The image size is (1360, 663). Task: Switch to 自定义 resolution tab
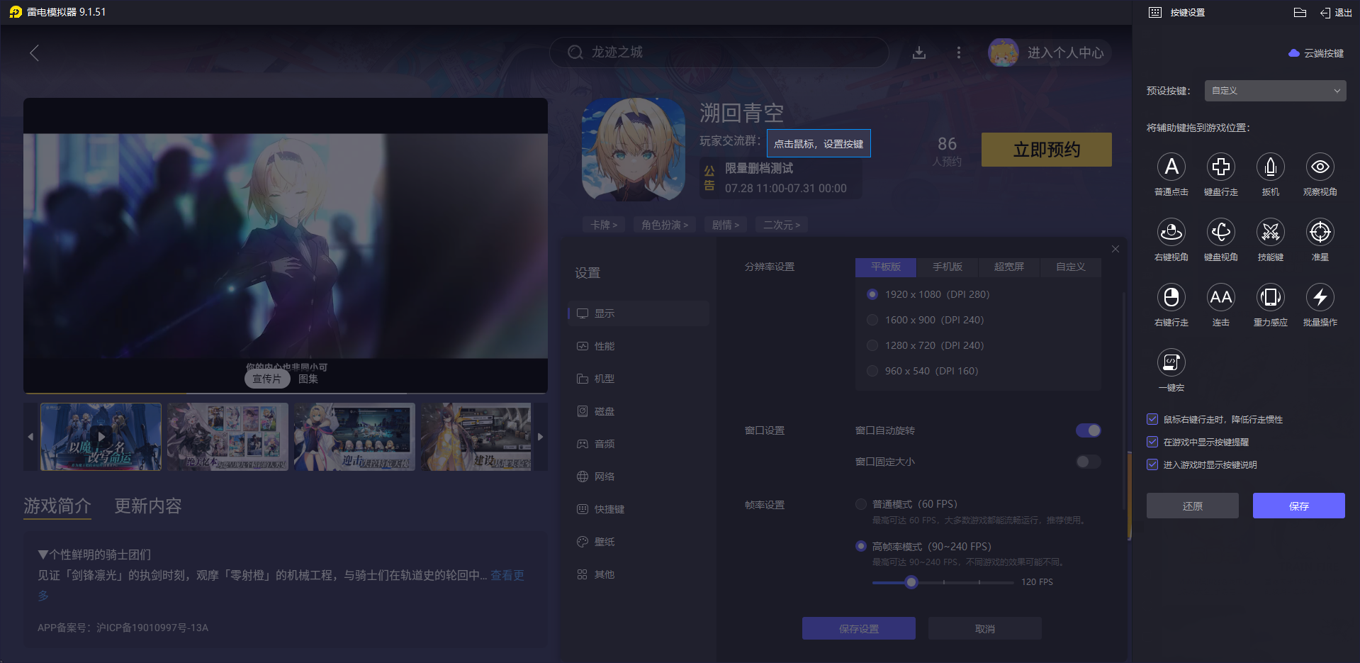[x=1071, y=267]
